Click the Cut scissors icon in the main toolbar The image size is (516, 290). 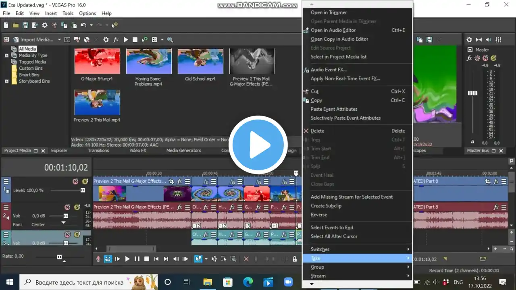(x=54, y=25)
